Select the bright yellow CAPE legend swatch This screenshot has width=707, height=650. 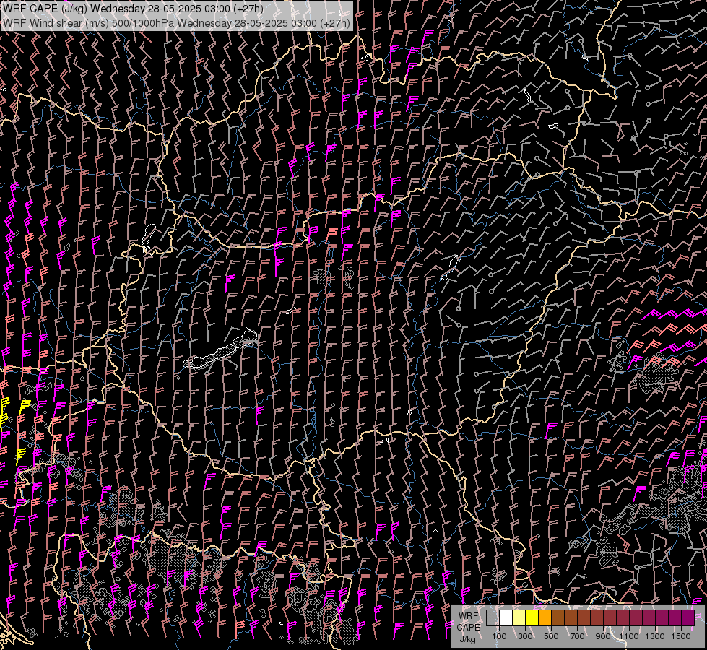click(x=532, y=618)
